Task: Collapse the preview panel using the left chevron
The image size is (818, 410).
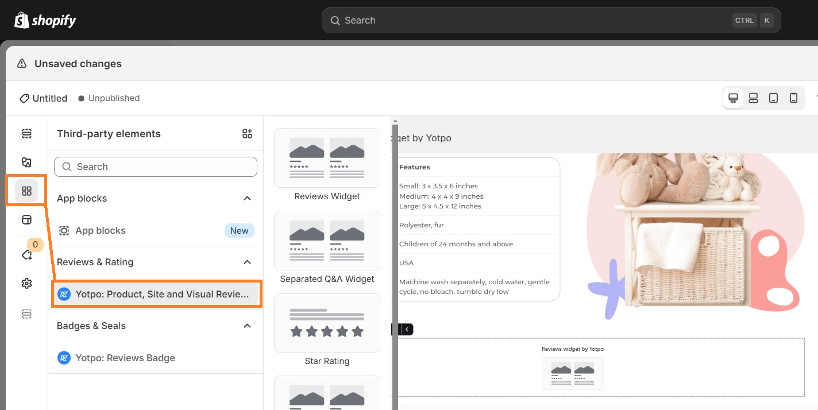Action: [x=406, y=329]
